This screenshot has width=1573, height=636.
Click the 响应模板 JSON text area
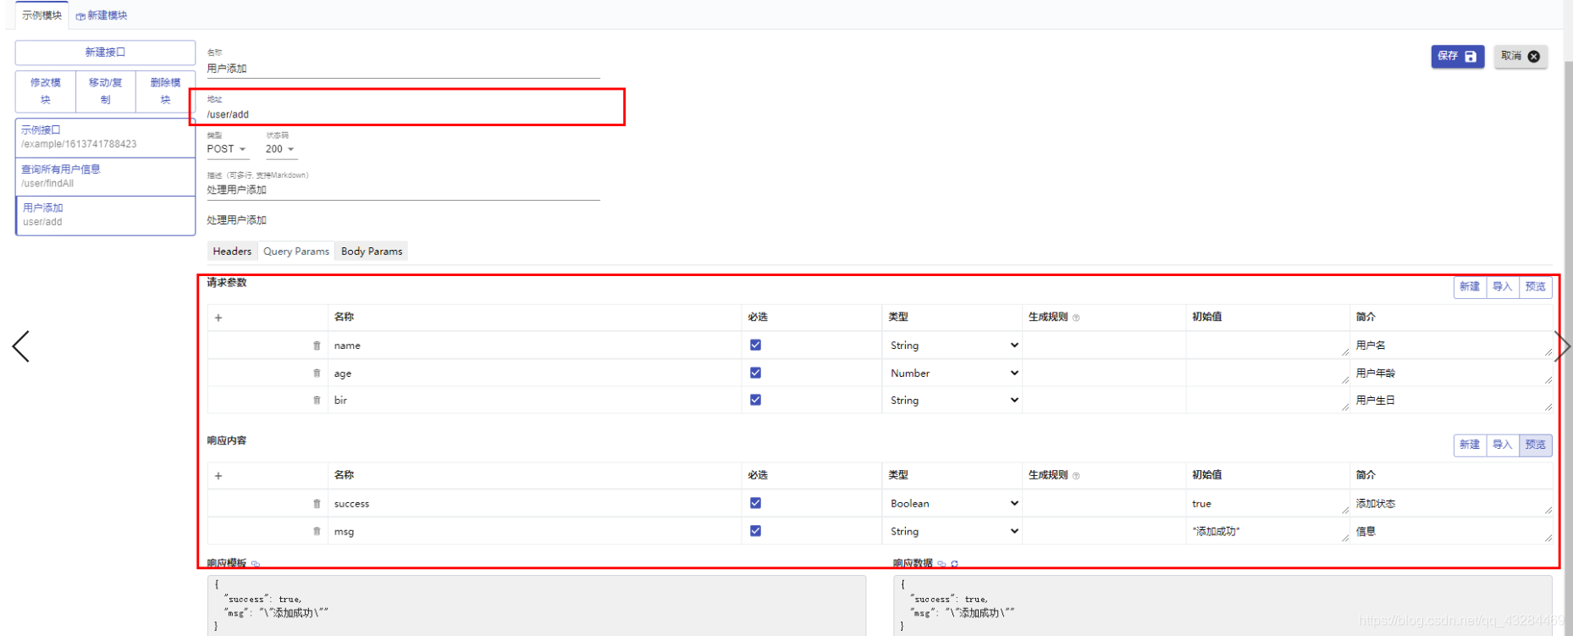click(x=537, y=606)
